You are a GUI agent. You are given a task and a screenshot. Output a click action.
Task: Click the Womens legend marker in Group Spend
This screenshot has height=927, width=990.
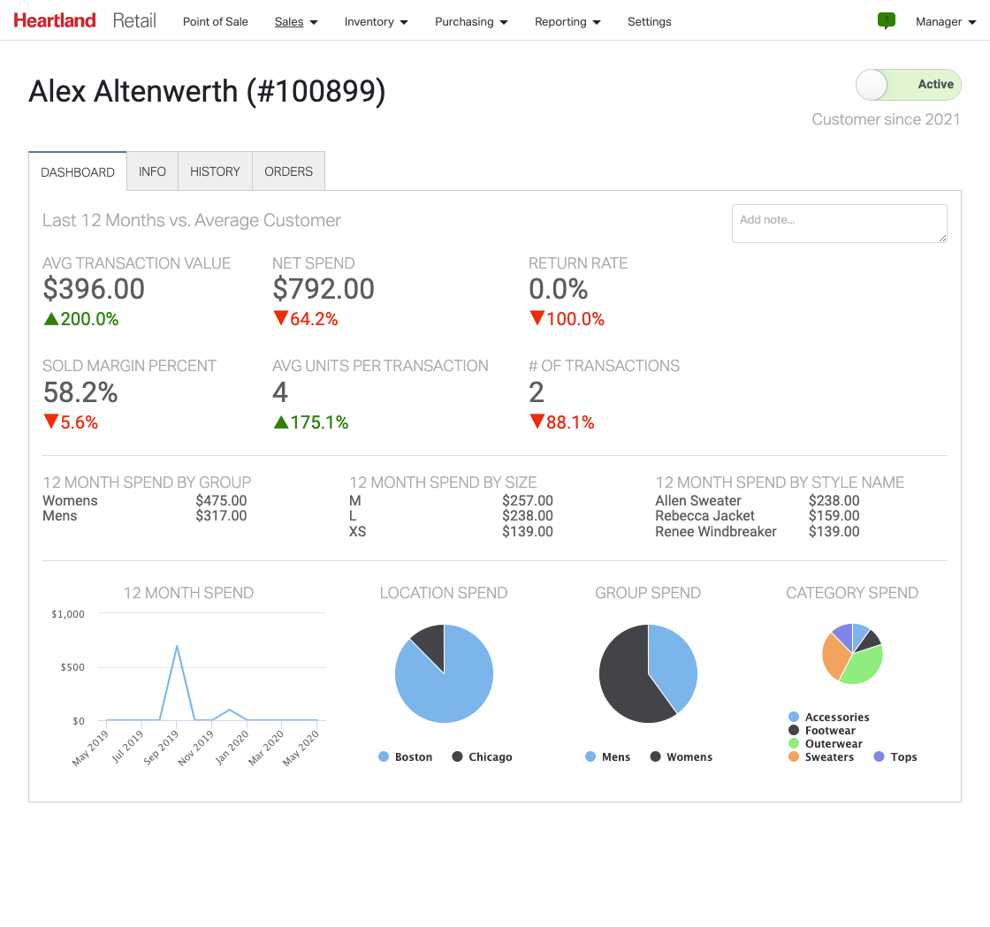click(x=656, y=757)
